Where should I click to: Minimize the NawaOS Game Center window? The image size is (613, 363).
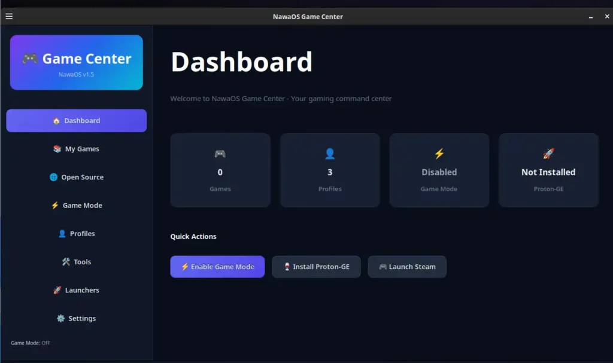point(590,17)
